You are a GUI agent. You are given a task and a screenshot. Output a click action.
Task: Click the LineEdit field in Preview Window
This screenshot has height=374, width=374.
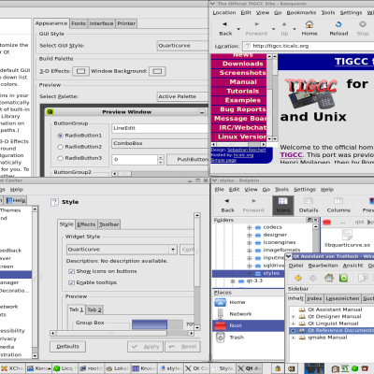pos(160,128)
